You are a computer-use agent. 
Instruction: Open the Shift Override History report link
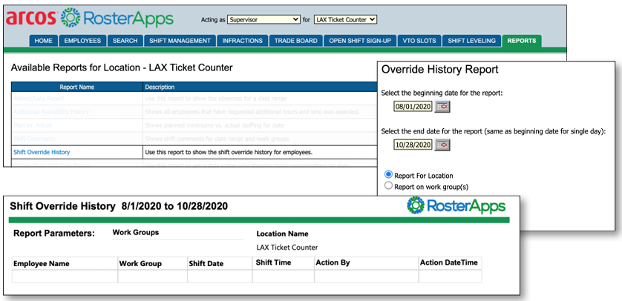coord(42,152)
